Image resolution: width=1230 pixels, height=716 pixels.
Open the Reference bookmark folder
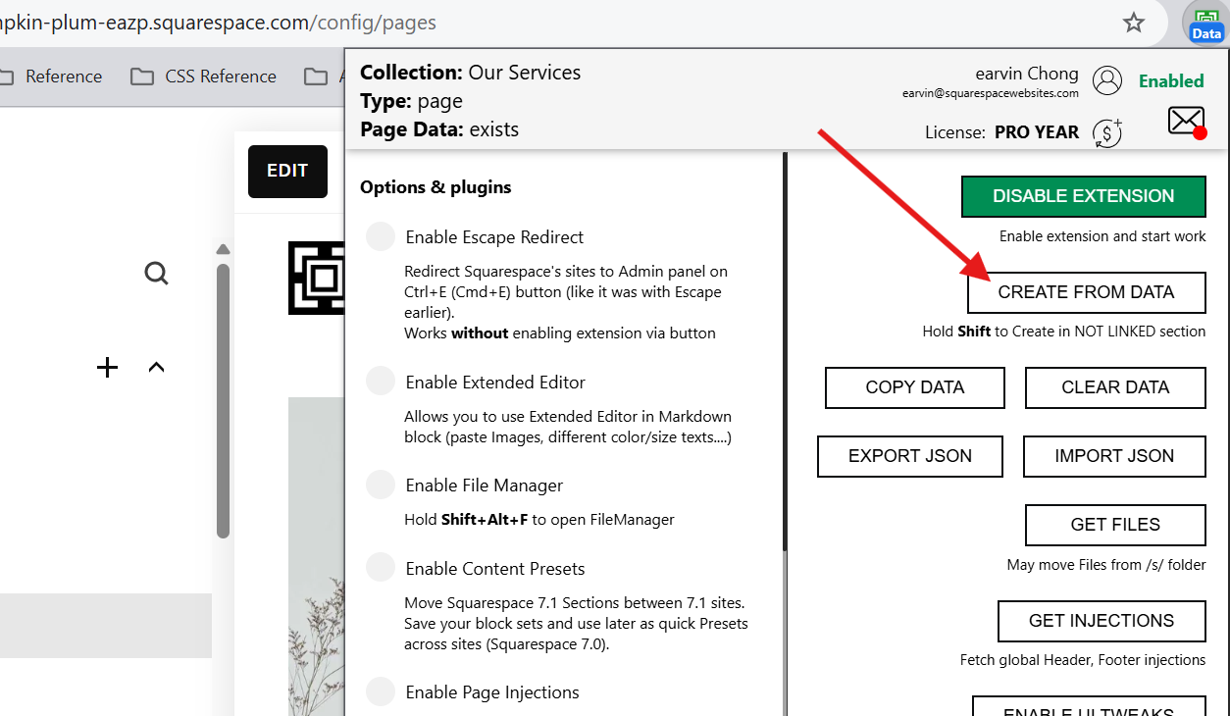[51, 77]
